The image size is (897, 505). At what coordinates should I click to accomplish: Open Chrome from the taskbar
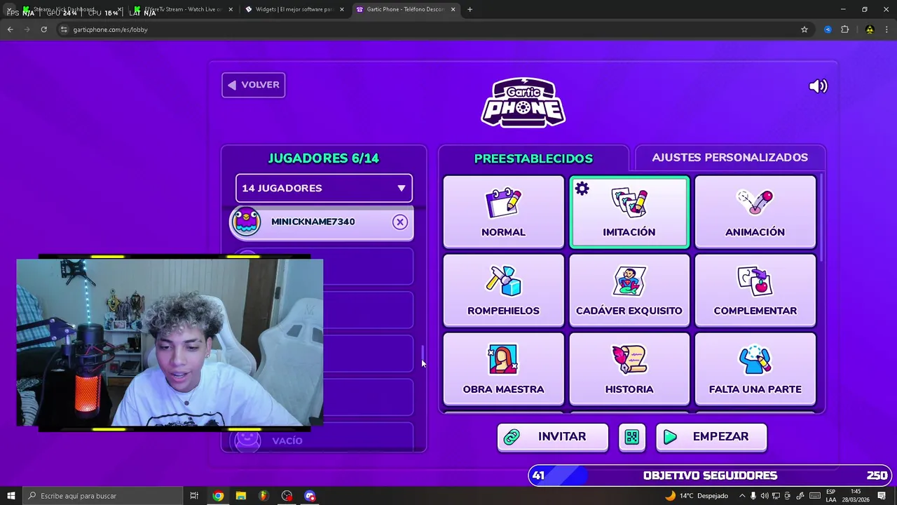pyautogui.click(x=218, y=496)
